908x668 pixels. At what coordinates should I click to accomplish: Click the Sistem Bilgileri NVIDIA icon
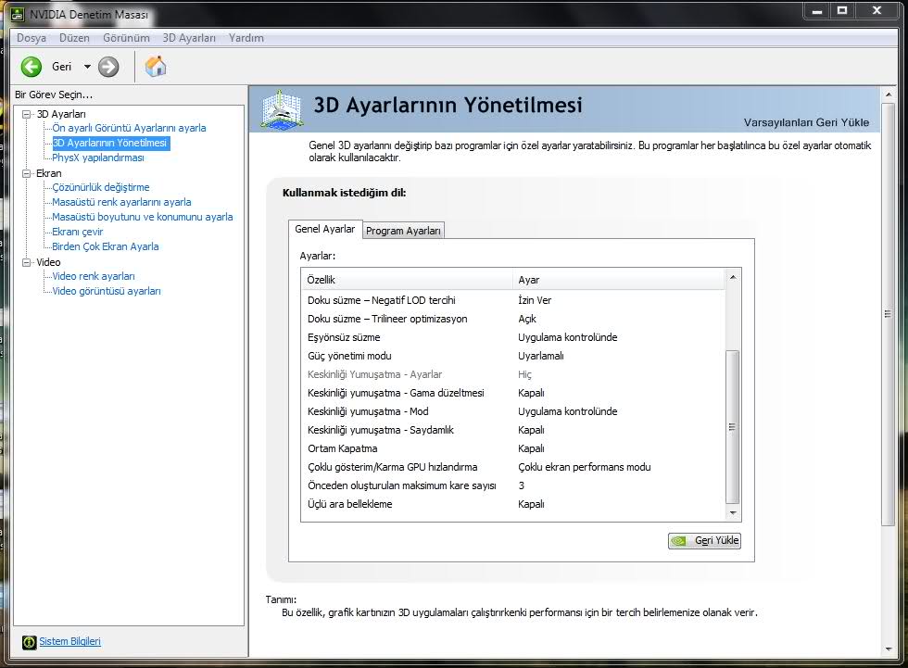[x=29, y=642]
